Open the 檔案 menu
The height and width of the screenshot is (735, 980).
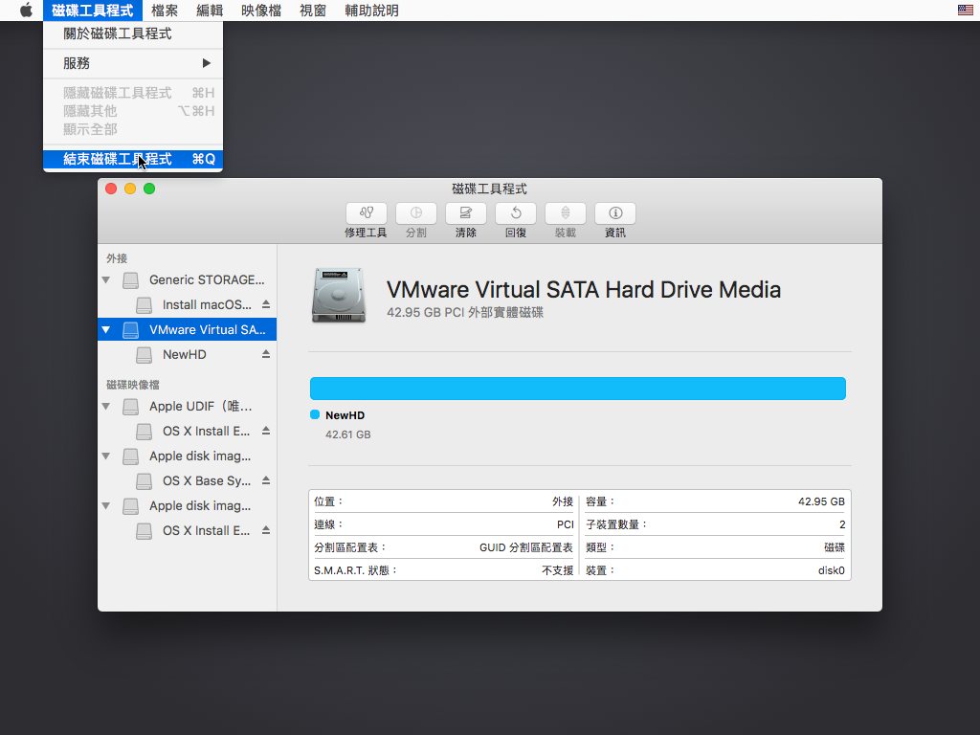pos(165,11)
